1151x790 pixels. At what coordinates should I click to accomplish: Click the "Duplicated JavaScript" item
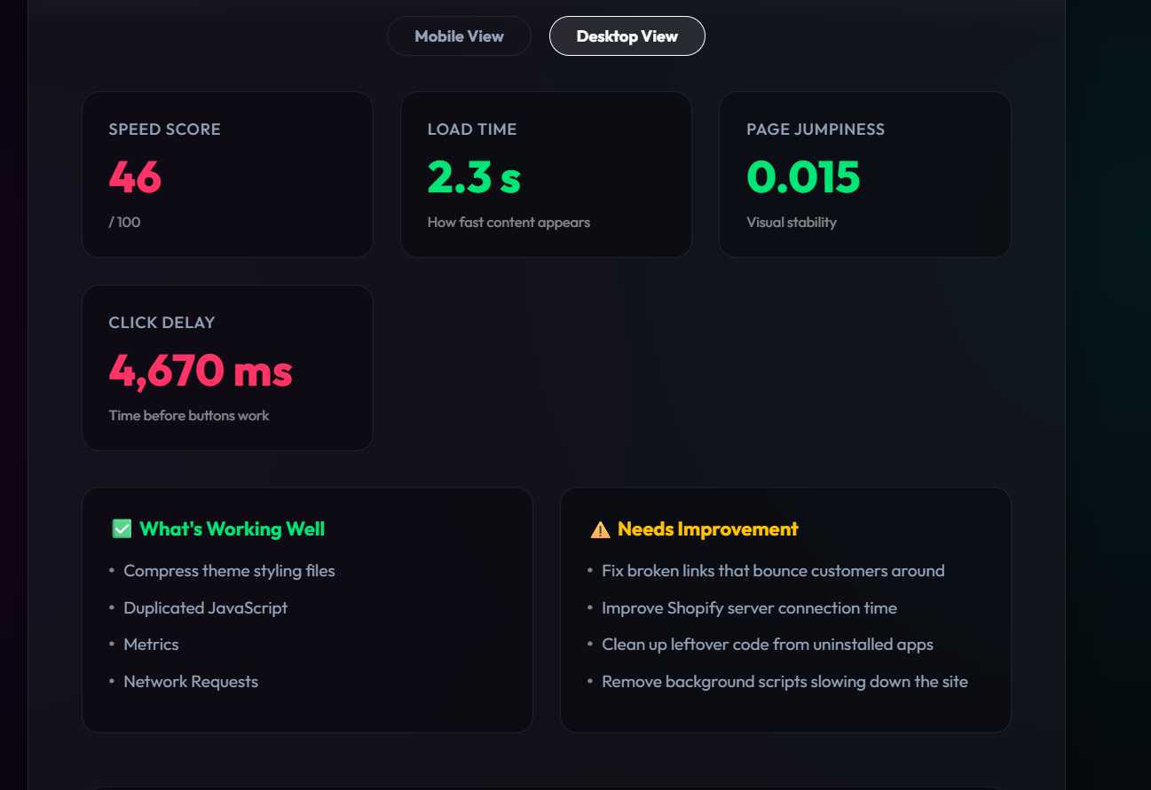tap(205, 607)
